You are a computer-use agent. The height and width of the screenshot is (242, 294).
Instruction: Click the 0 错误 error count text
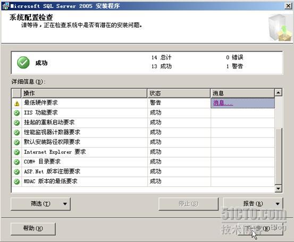click(x=234, y=57)
